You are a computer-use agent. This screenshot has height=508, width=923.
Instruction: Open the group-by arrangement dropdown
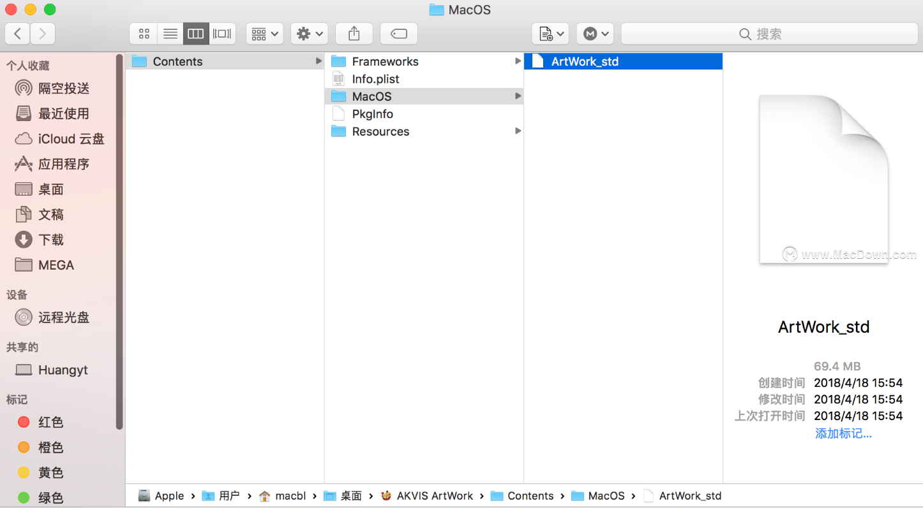tap(264, 34)
